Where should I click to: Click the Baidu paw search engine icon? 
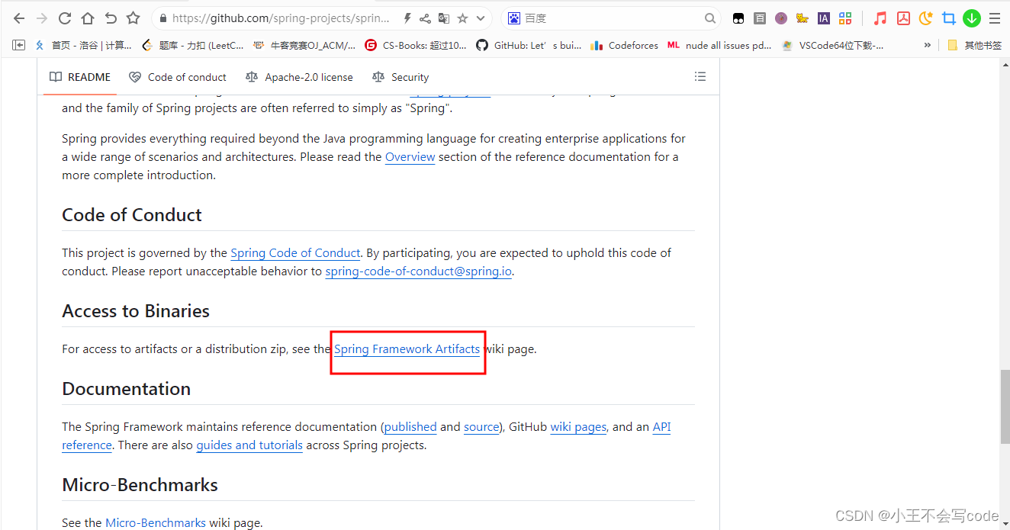click(514, 18)
